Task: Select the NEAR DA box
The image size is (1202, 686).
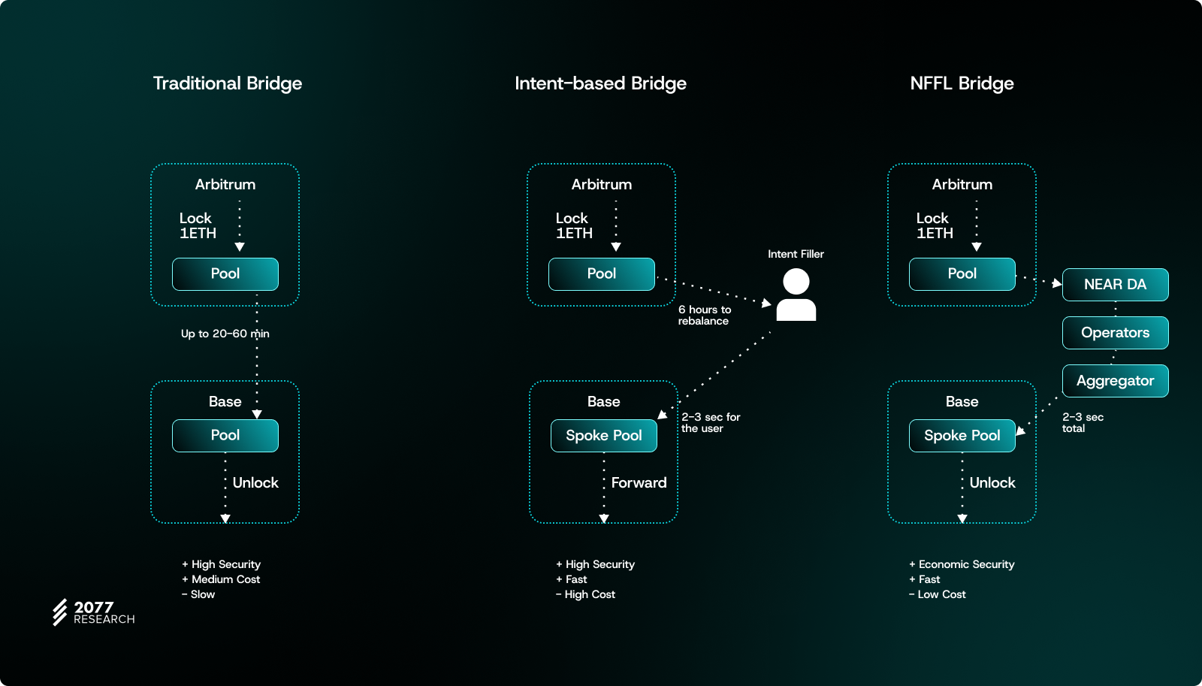Action: 1115,285
